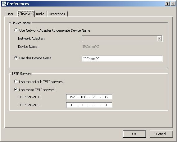Click the Network Adapter combo box field
The image size is (177, 142).
(122, 39)
